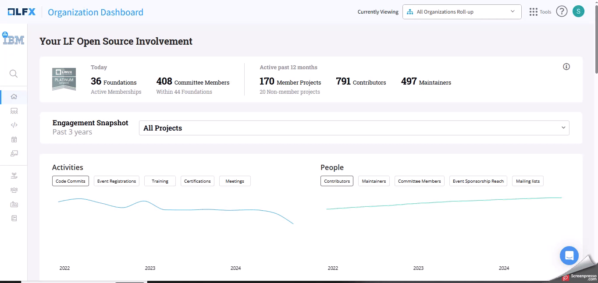Open the home icon in sidebar
This screenshot has width=598, height=283.
click(x=14, y=97)
